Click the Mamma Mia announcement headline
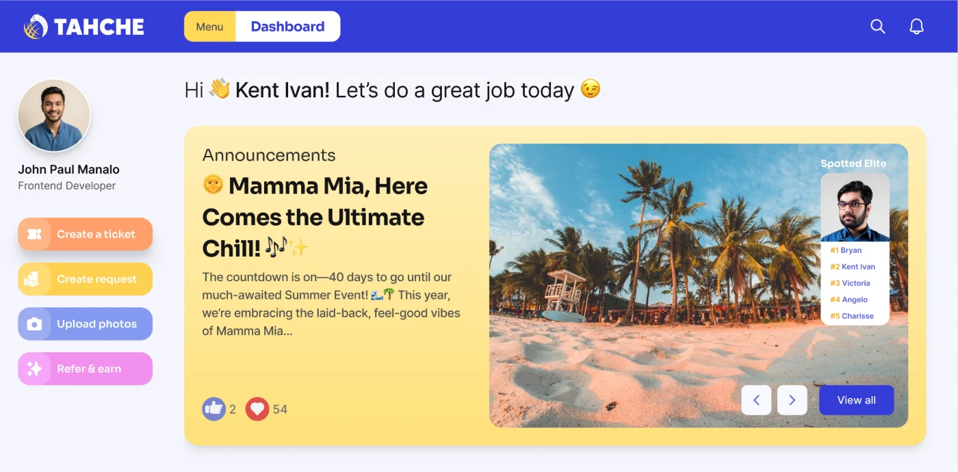Image resolution: width=958 pixels, height=472 pixels. pos(315,217)
